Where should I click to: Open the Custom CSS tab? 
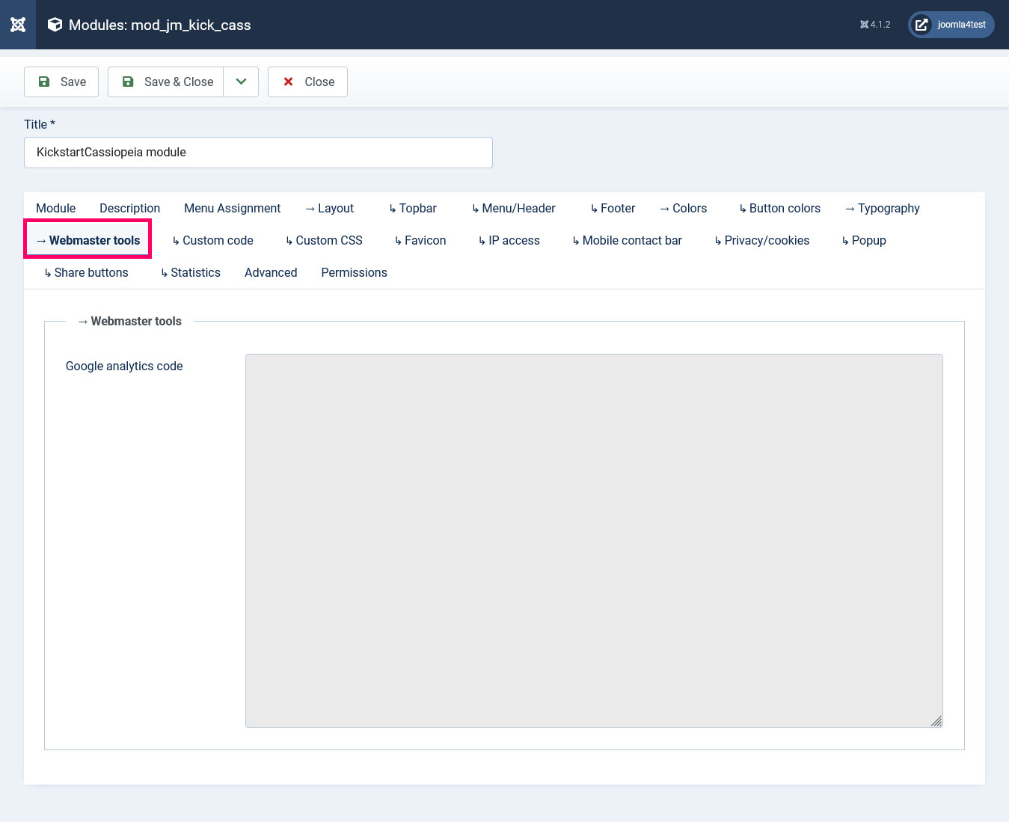click(x=324, y=241)
